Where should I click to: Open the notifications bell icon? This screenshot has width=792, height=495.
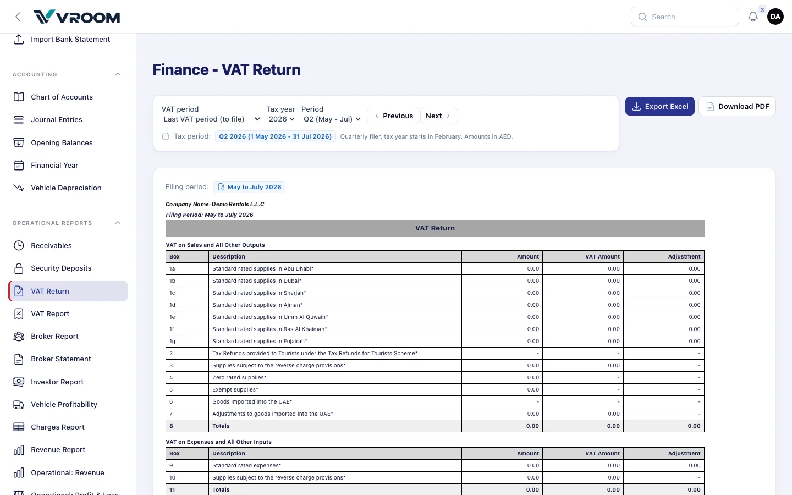(x=753, y=16)
